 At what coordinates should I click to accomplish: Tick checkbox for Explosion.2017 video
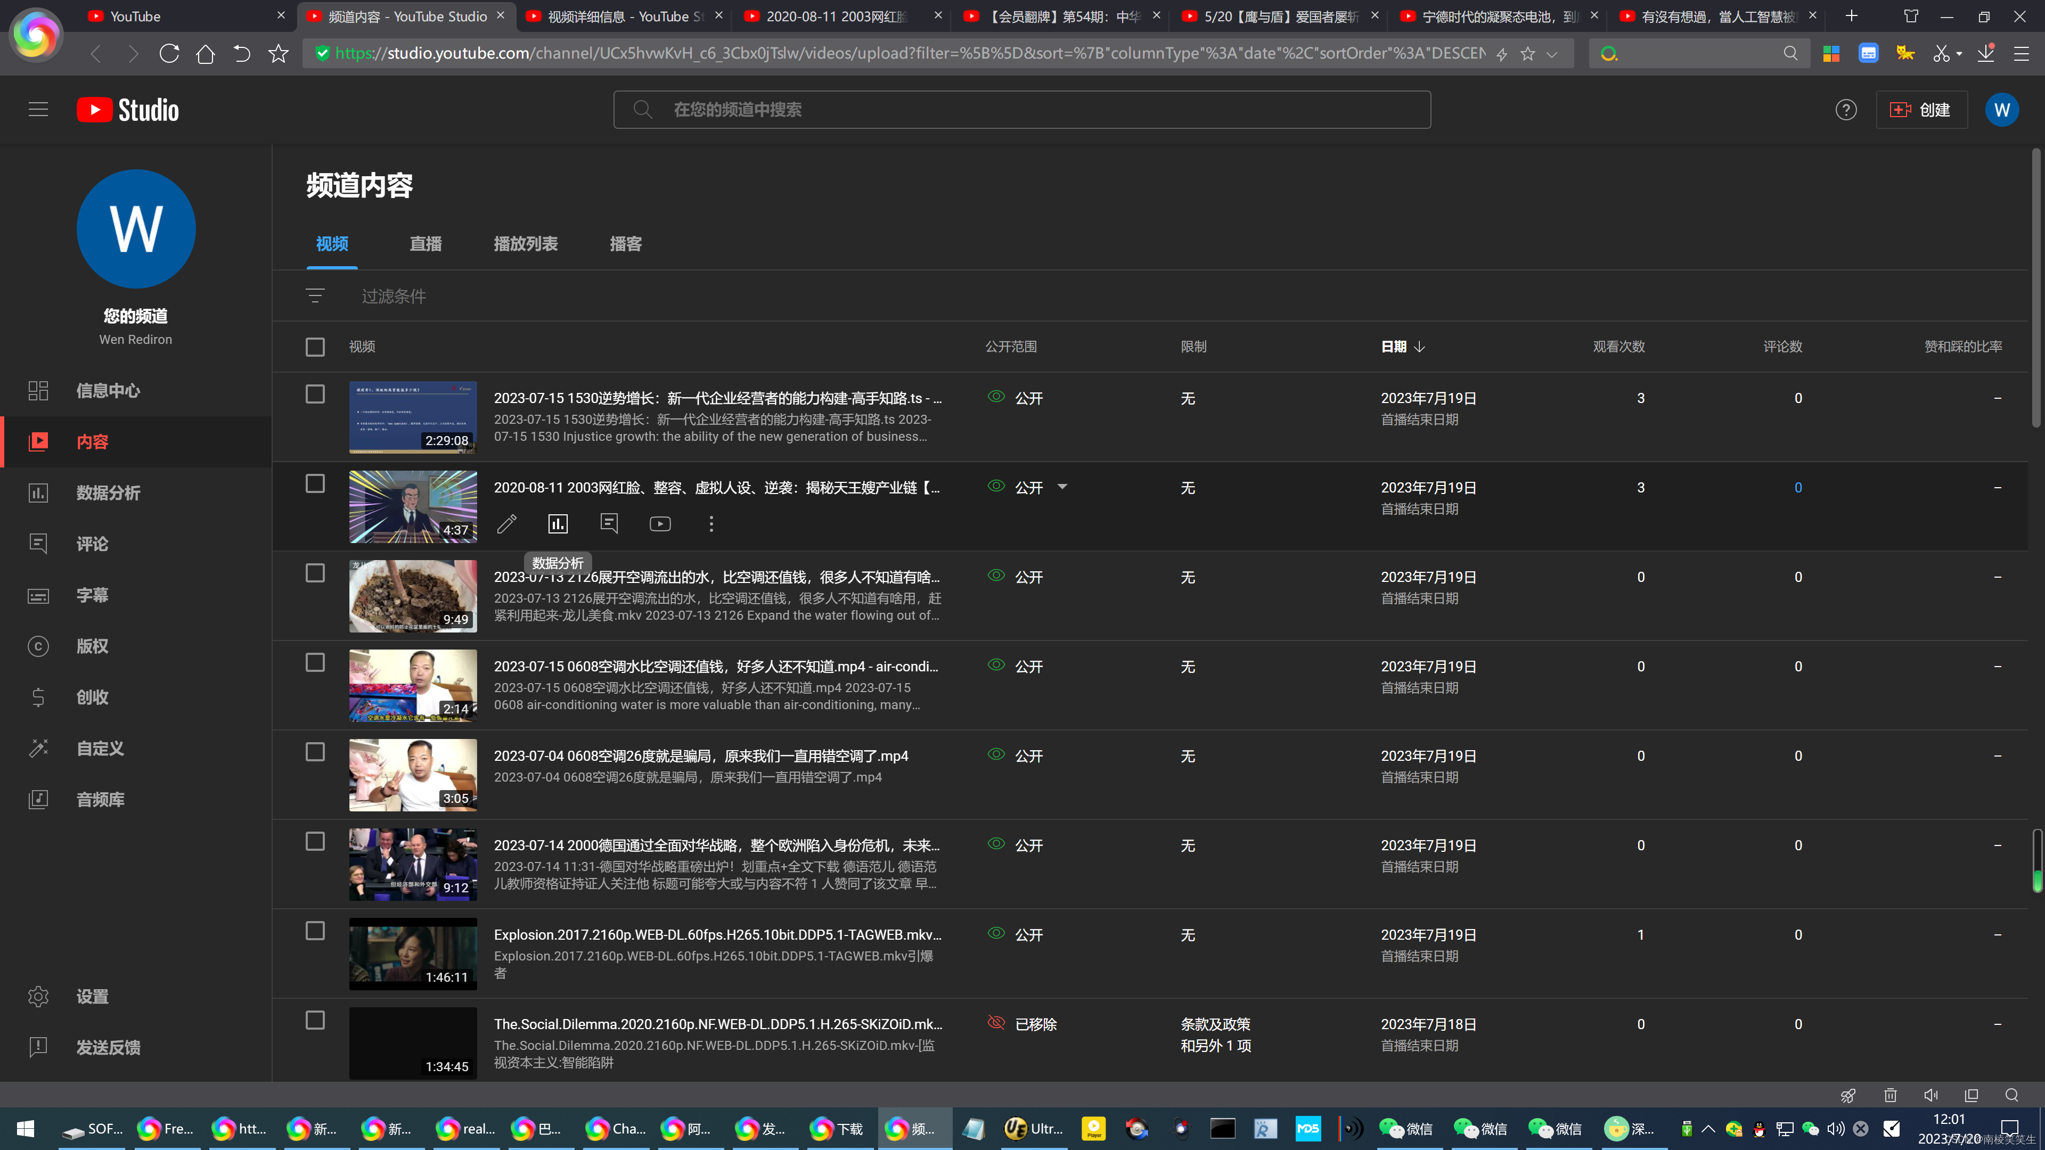coord(315,931)
